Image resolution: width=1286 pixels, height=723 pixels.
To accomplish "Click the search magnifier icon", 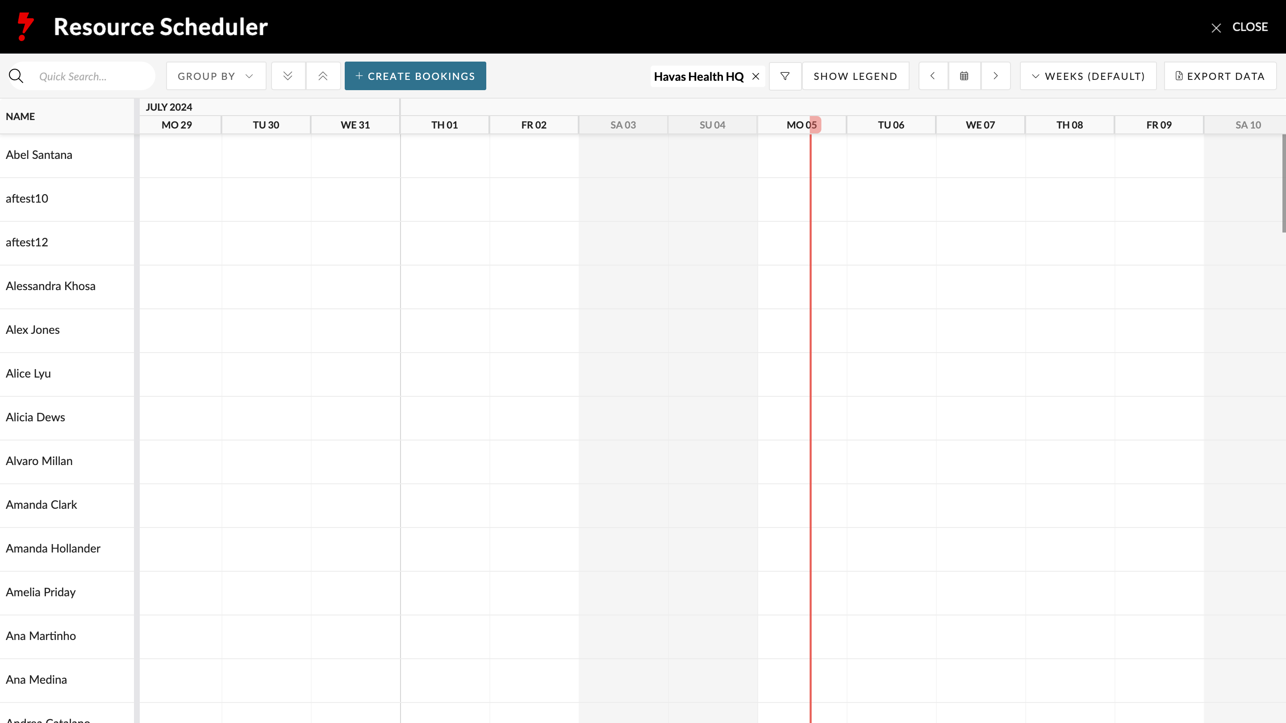I will [x=16, y=76].
